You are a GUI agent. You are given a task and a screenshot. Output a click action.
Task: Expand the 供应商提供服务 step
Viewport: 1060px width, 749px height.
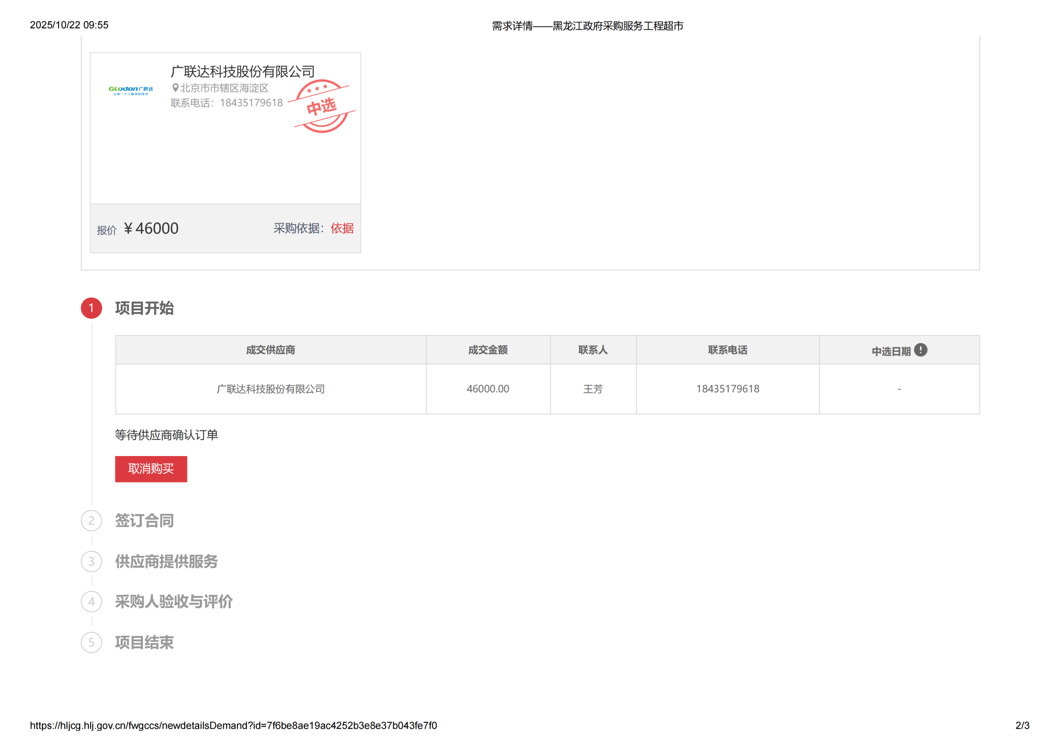(166, 561)
